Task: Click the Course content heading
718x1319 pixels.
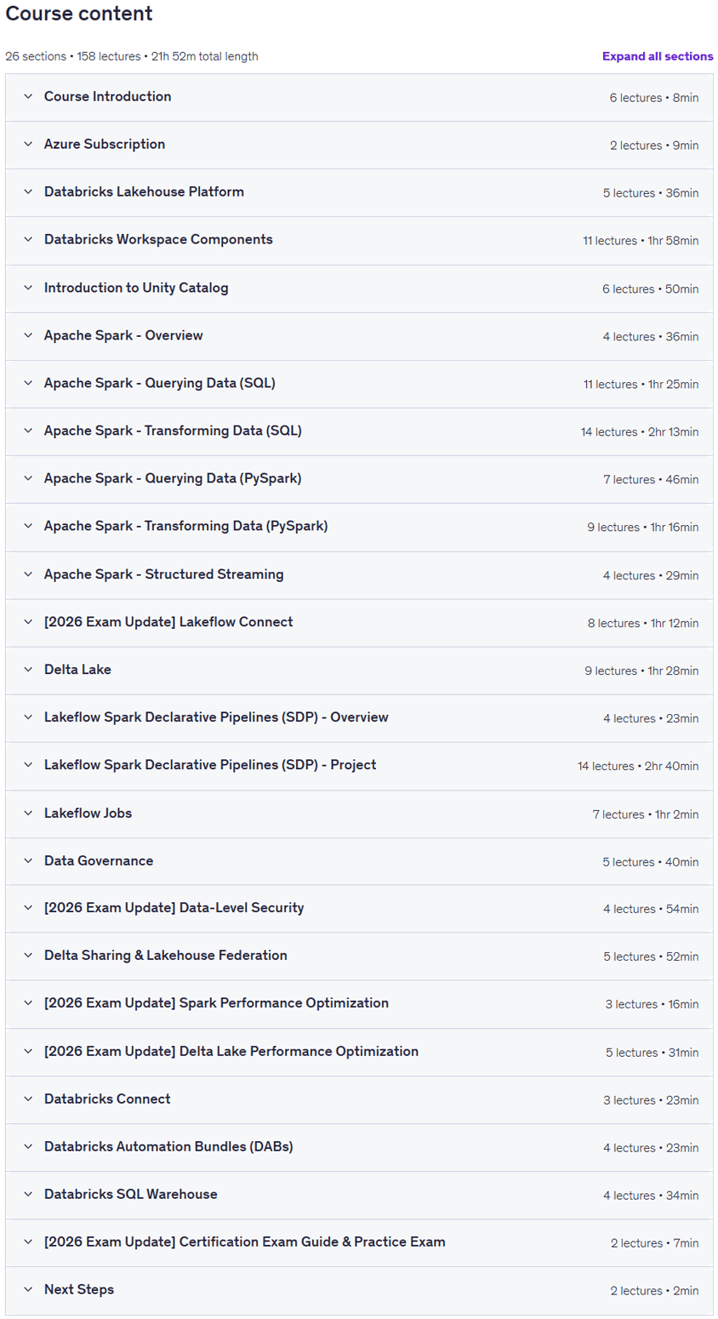Action: click(x=79, y=14)
